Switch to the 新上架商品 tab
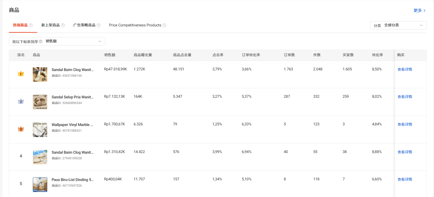Screen dimensions: 434x197 pyautogui.click(x=50, y=25)
